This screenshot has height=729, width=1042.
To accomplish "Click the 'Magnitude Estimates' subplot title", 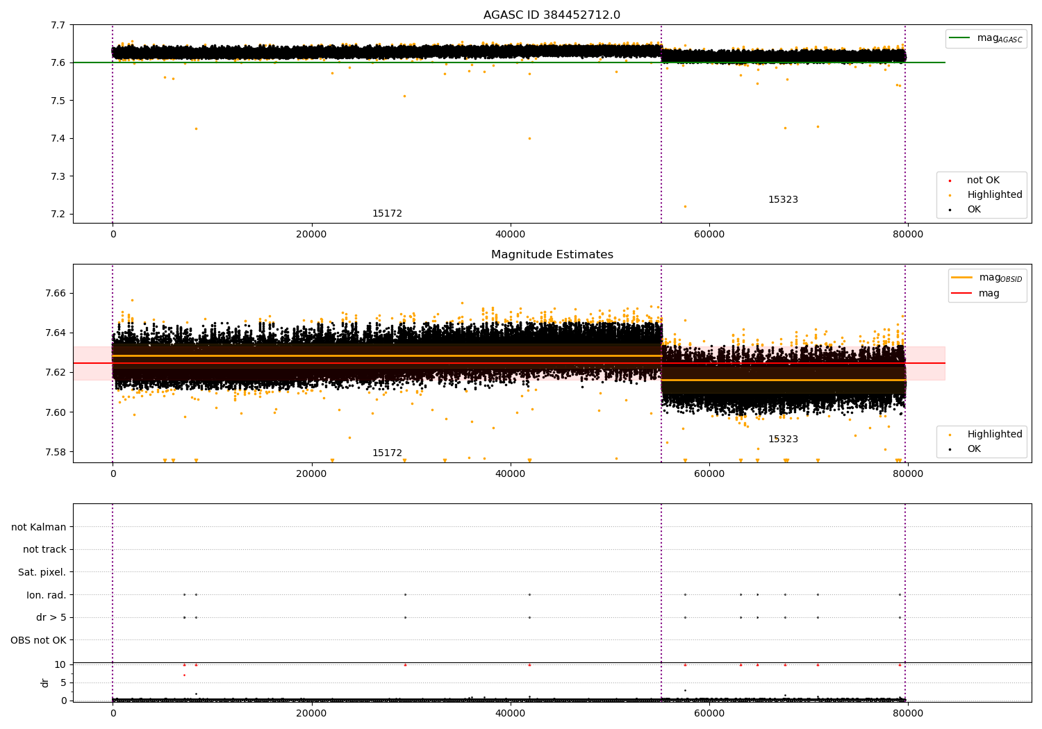I will [x=552, y=255].
